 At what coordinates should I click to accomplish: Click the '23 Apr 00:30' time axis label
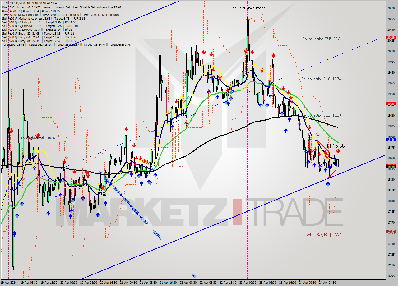(x=248, y=283)
